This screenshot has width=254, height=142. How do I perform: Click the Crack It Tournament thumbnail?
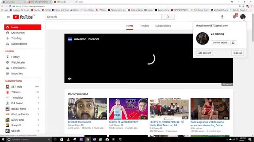click(x=87, y=109)
